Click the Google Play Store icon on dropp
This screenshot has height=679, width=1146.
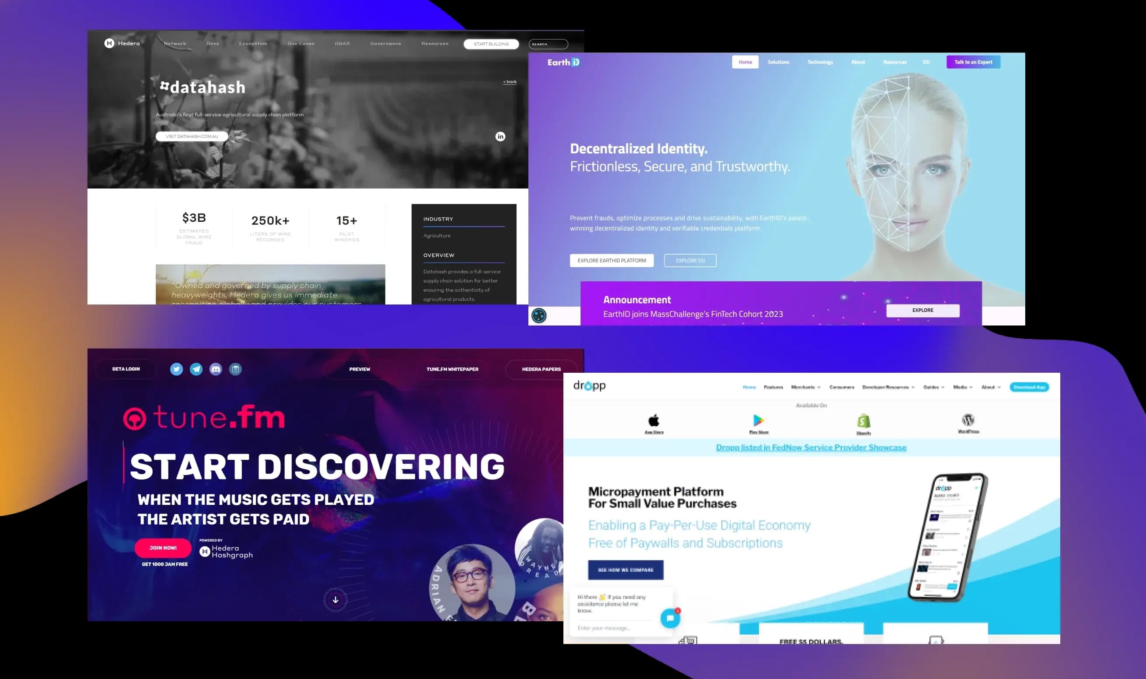(x=757, y=420)
